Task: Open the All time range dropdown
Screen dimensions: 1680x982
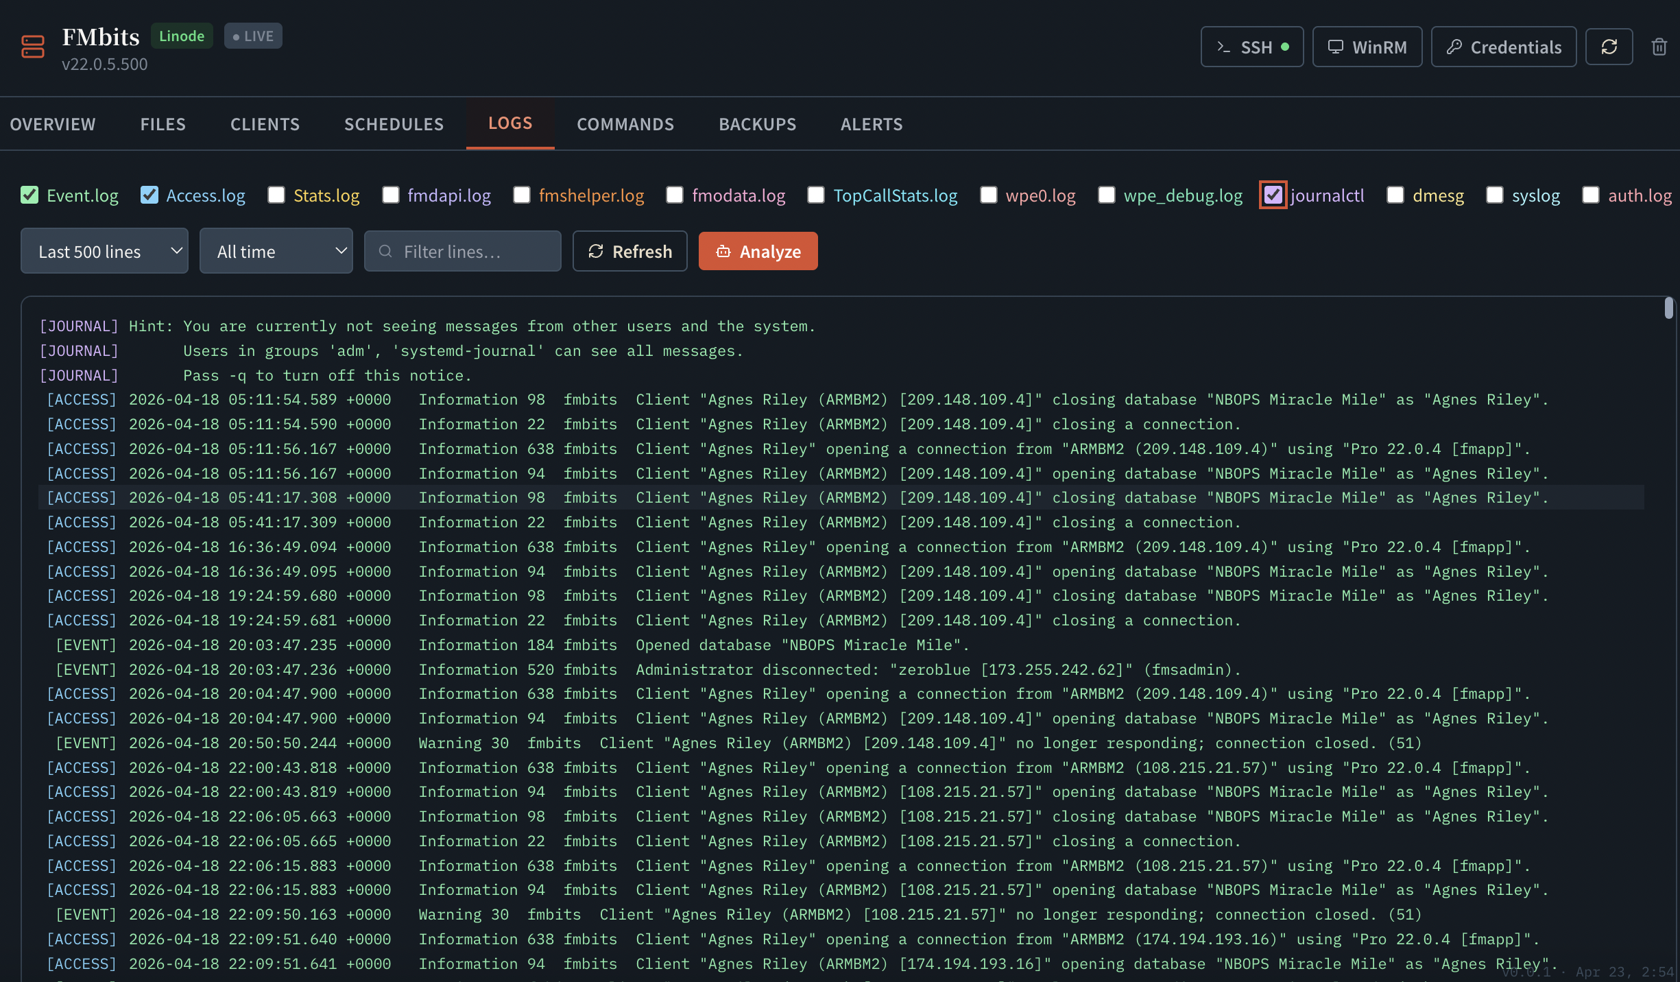Action: pos(276,252)
